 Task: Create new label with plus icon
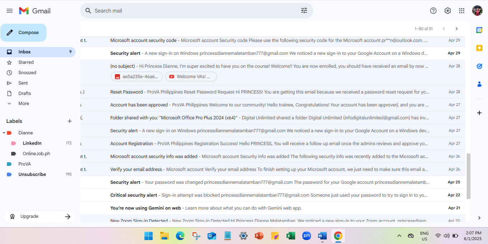click(70, 121)
